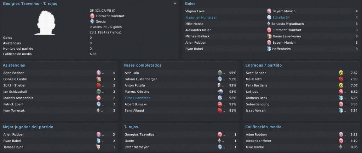Click Bayern Múnich badge beside Vágner Love
Viewport: 362px width, 153px height.
269,11
